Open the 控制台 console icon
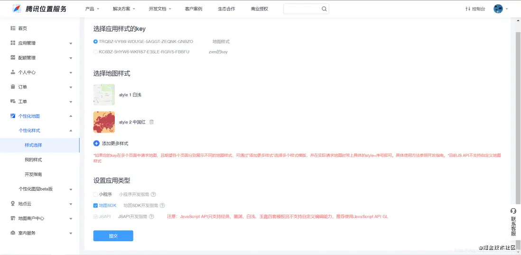This screenshot has width=521, height=255. tap(468, 9)
